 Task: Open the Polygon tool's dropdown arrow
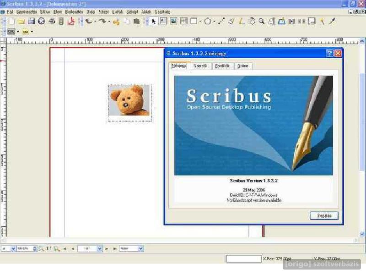[x=214, y=22]
